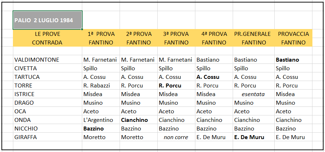Screen dimensions: 325x152
Task: Click the PROVACCIA header cell
Action: [293, 34]
